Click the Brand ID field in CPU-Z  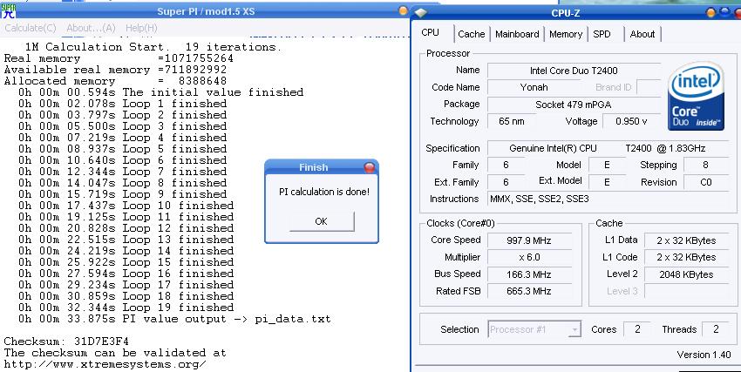tap(649, 87)
